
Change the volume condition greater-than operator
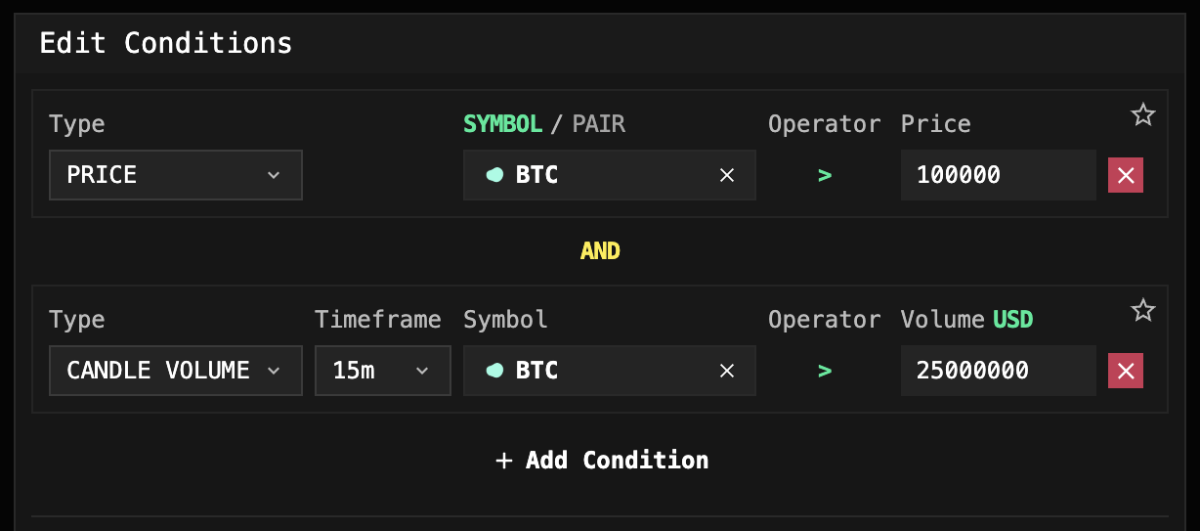(x=825, y=372)
